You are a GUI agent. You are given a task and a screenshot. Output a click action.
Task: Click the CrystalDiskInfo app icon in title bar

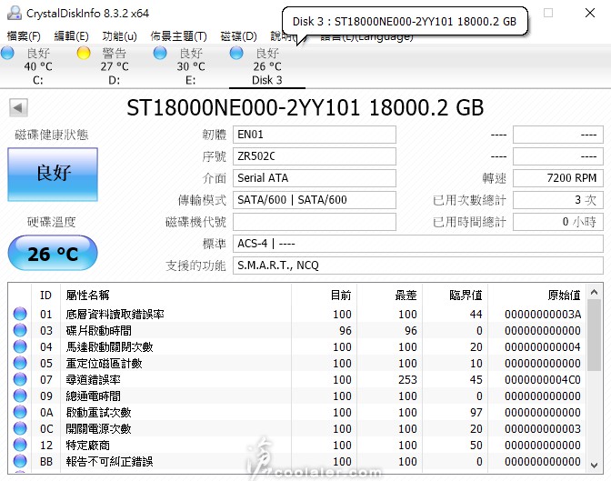coord(15,14)
